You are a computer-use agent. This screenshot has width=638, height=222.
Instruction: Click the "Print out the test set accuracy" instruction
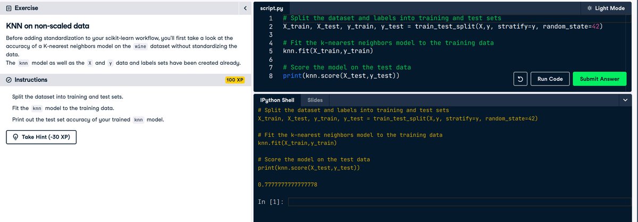88,119
